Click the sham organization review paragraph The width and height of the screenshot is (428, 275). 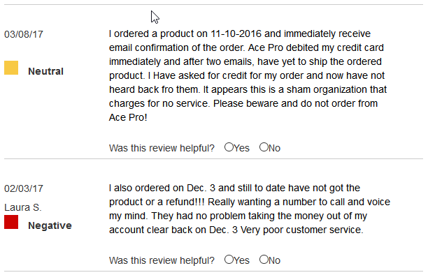point(248,75)
